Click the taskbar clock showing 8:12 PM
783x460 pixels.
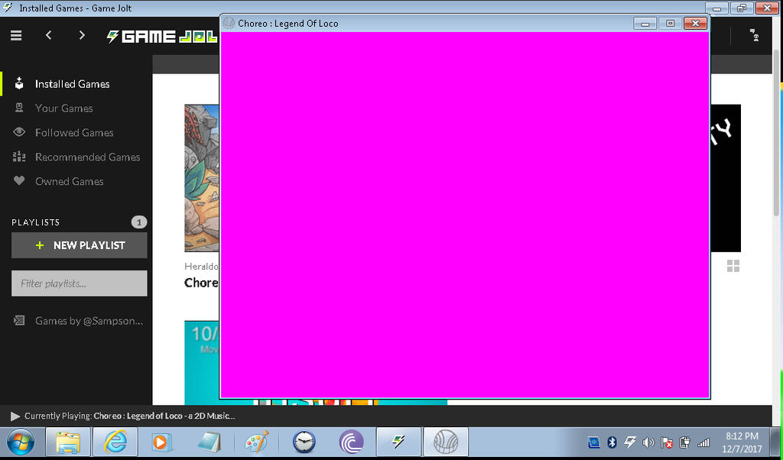[742, 442]
